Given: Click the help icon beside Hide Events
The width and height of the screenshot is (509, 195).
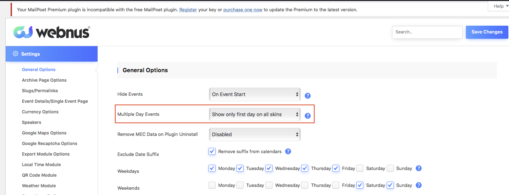Looking at the screenshot, I should (x=308, y=96).
